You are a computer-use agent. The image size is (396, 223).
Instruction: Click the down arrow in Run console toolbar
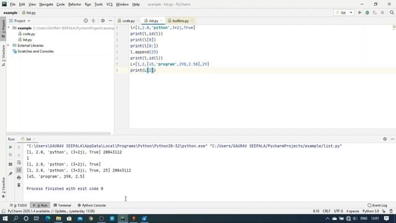pyautogui.click(x=19, y=155)
